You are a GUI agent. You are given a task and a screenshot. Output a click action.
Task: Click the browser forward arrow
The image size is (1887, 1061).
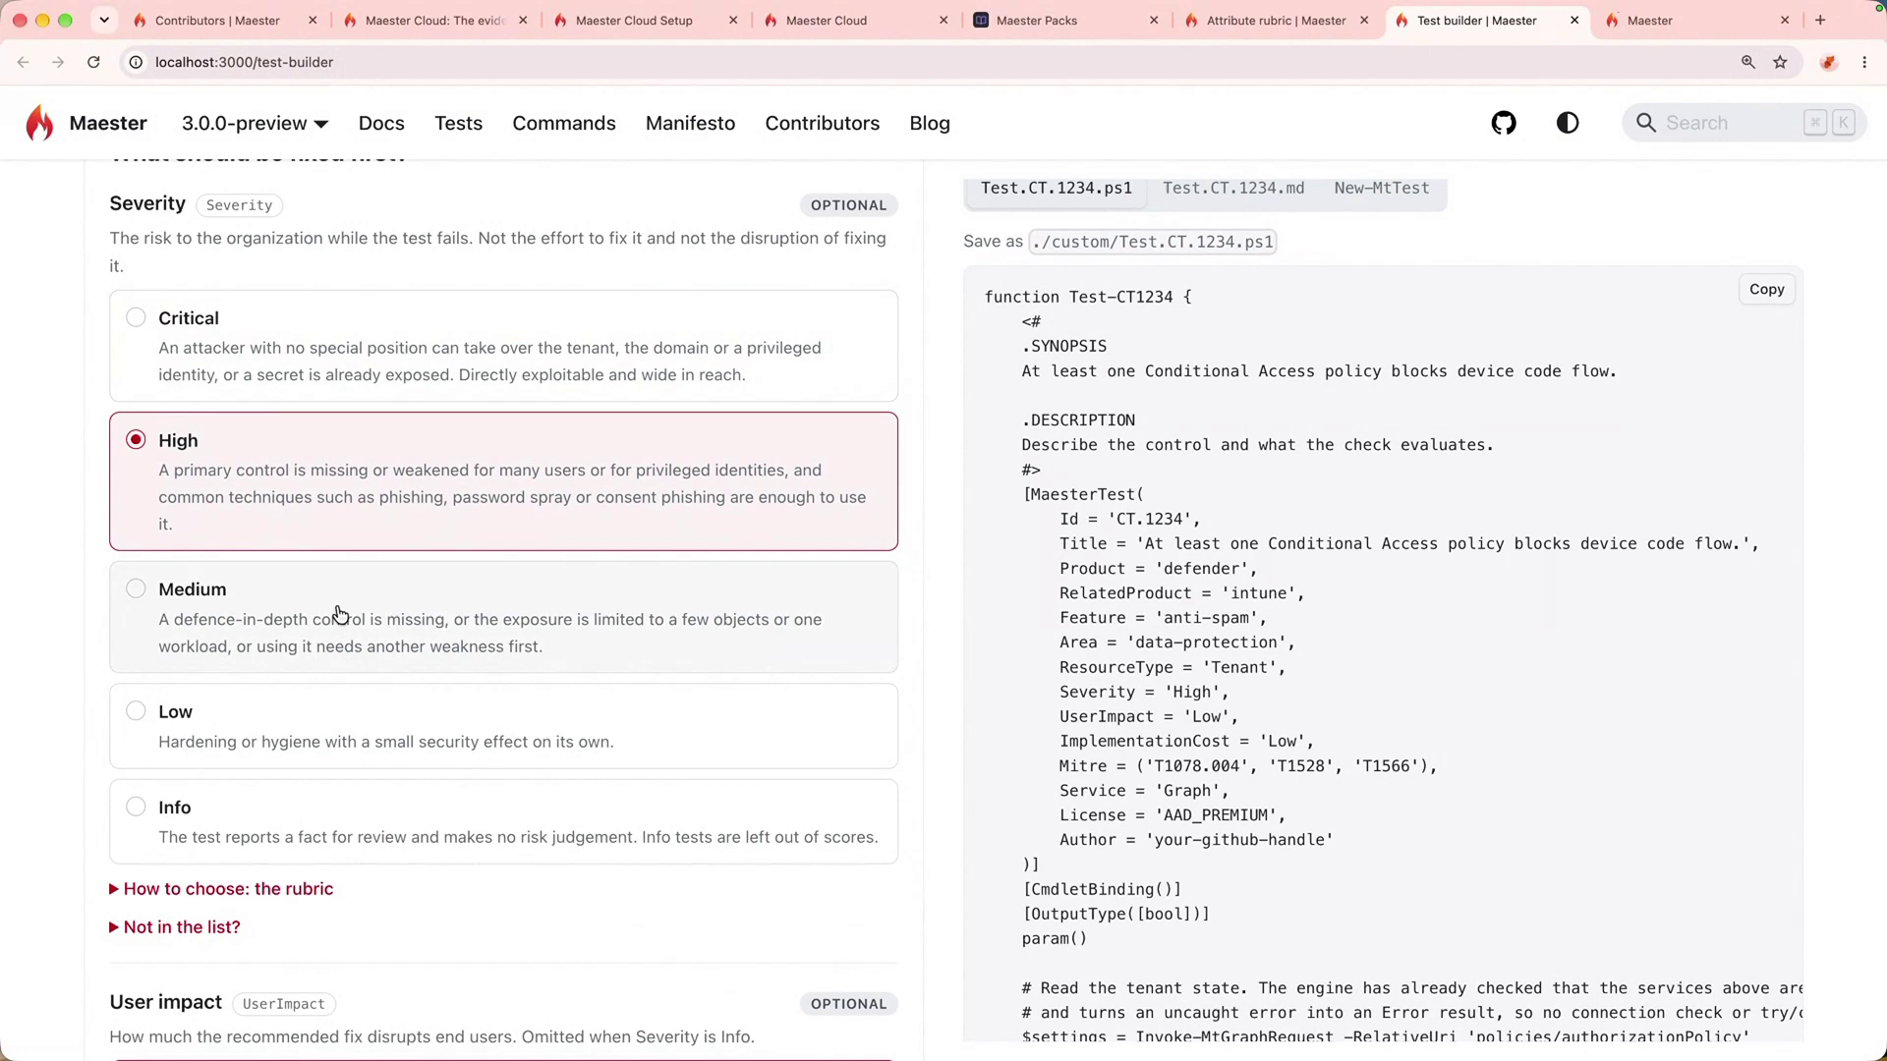(x=58, y=62)
